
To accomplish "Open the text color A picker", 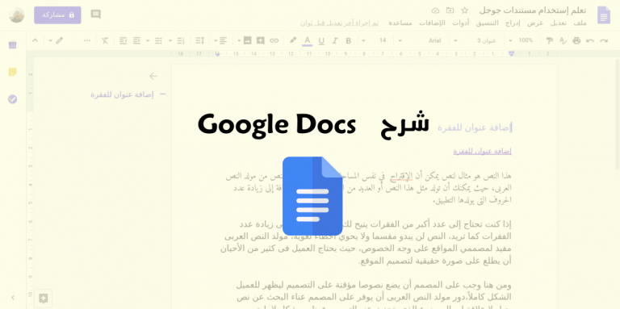I will coord(308,40).
